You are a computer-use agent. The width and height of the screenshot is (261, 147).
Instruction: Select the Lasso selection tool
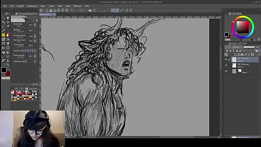(3, 26)
